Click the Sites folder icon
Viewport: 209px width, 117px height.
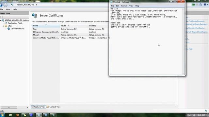pos(6,26)
